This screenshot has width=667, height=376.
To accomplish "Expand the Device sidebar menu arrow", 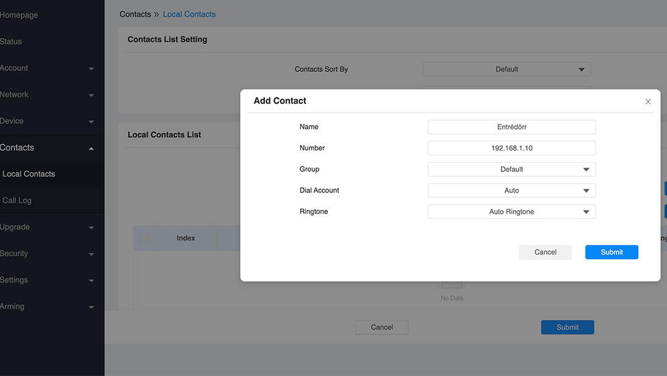I will (91, 121).
